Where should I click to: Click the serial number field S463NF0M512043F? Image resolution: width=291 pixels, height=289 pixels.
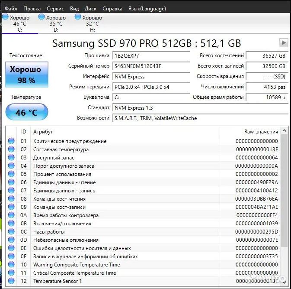click(x=151, y=66)
